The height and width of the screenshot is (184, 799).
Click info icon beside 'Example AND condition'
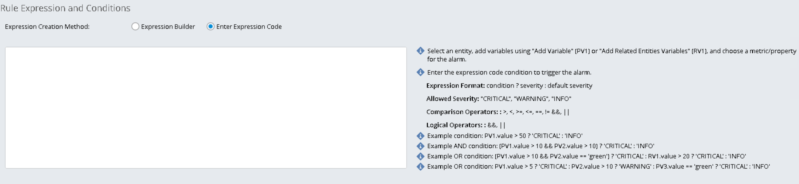coord(420,146)
